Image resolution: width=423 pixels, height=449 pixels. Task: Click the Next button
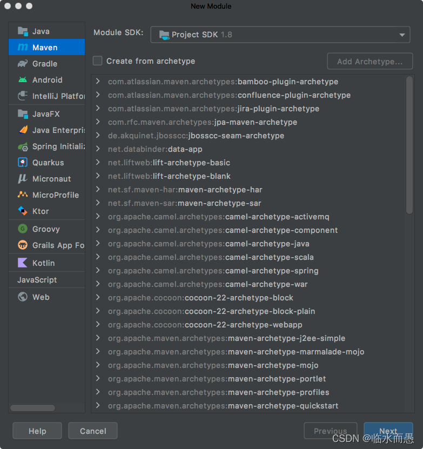(x=388, y=431)
